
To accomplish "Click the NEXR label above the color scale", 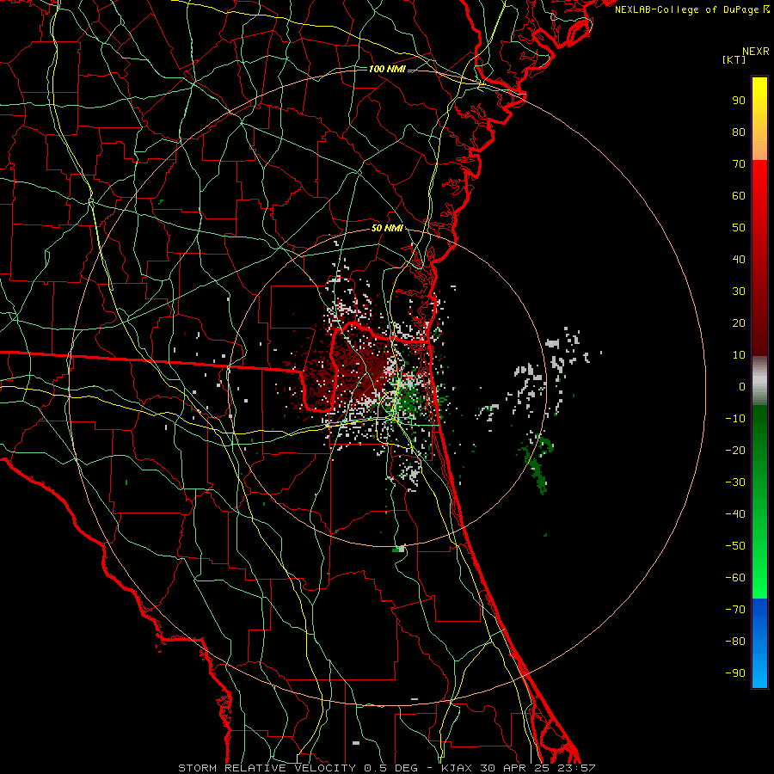I will click(x=756, y=52).
